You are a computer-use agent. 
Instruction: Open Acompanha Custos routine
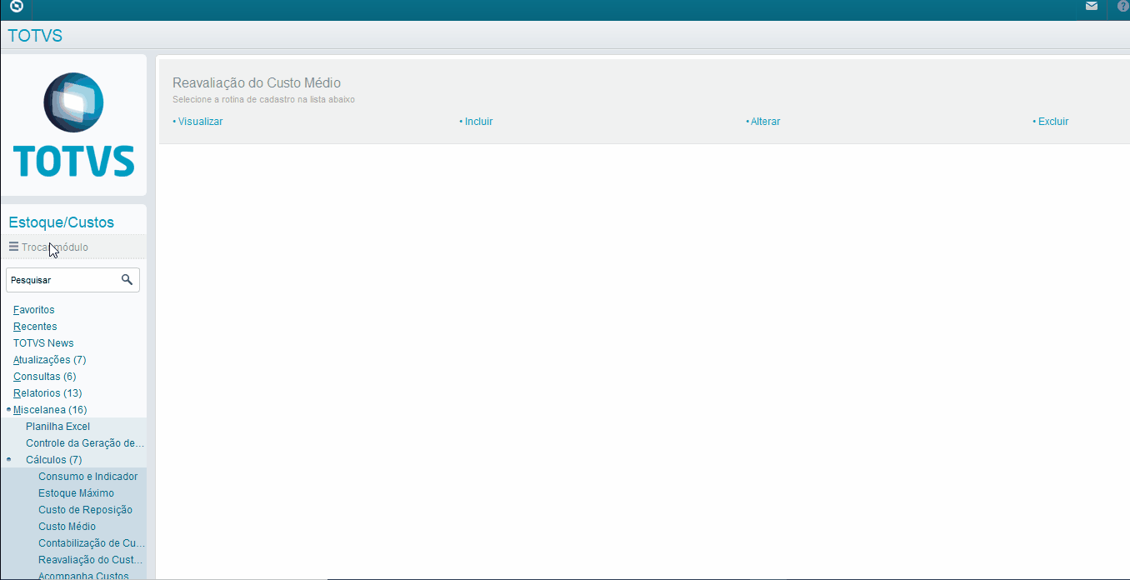(x=83, y=576)
